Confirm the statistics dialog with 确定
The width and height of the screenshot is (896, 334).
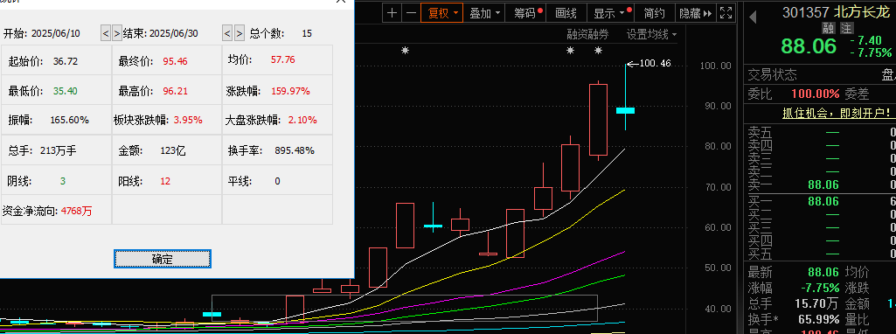tap(163, 259)
